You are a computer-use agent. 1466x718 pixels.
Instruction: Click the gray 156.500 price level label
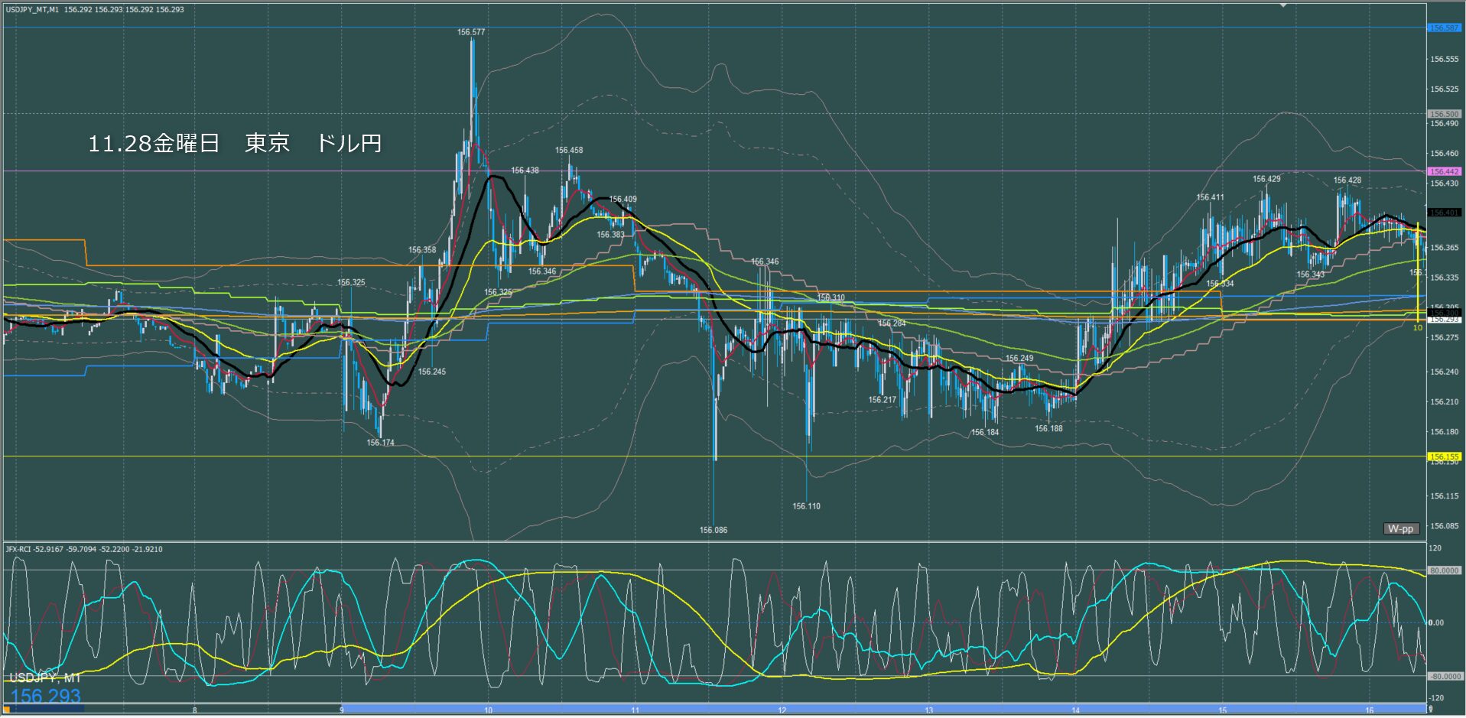[1444, 114]
